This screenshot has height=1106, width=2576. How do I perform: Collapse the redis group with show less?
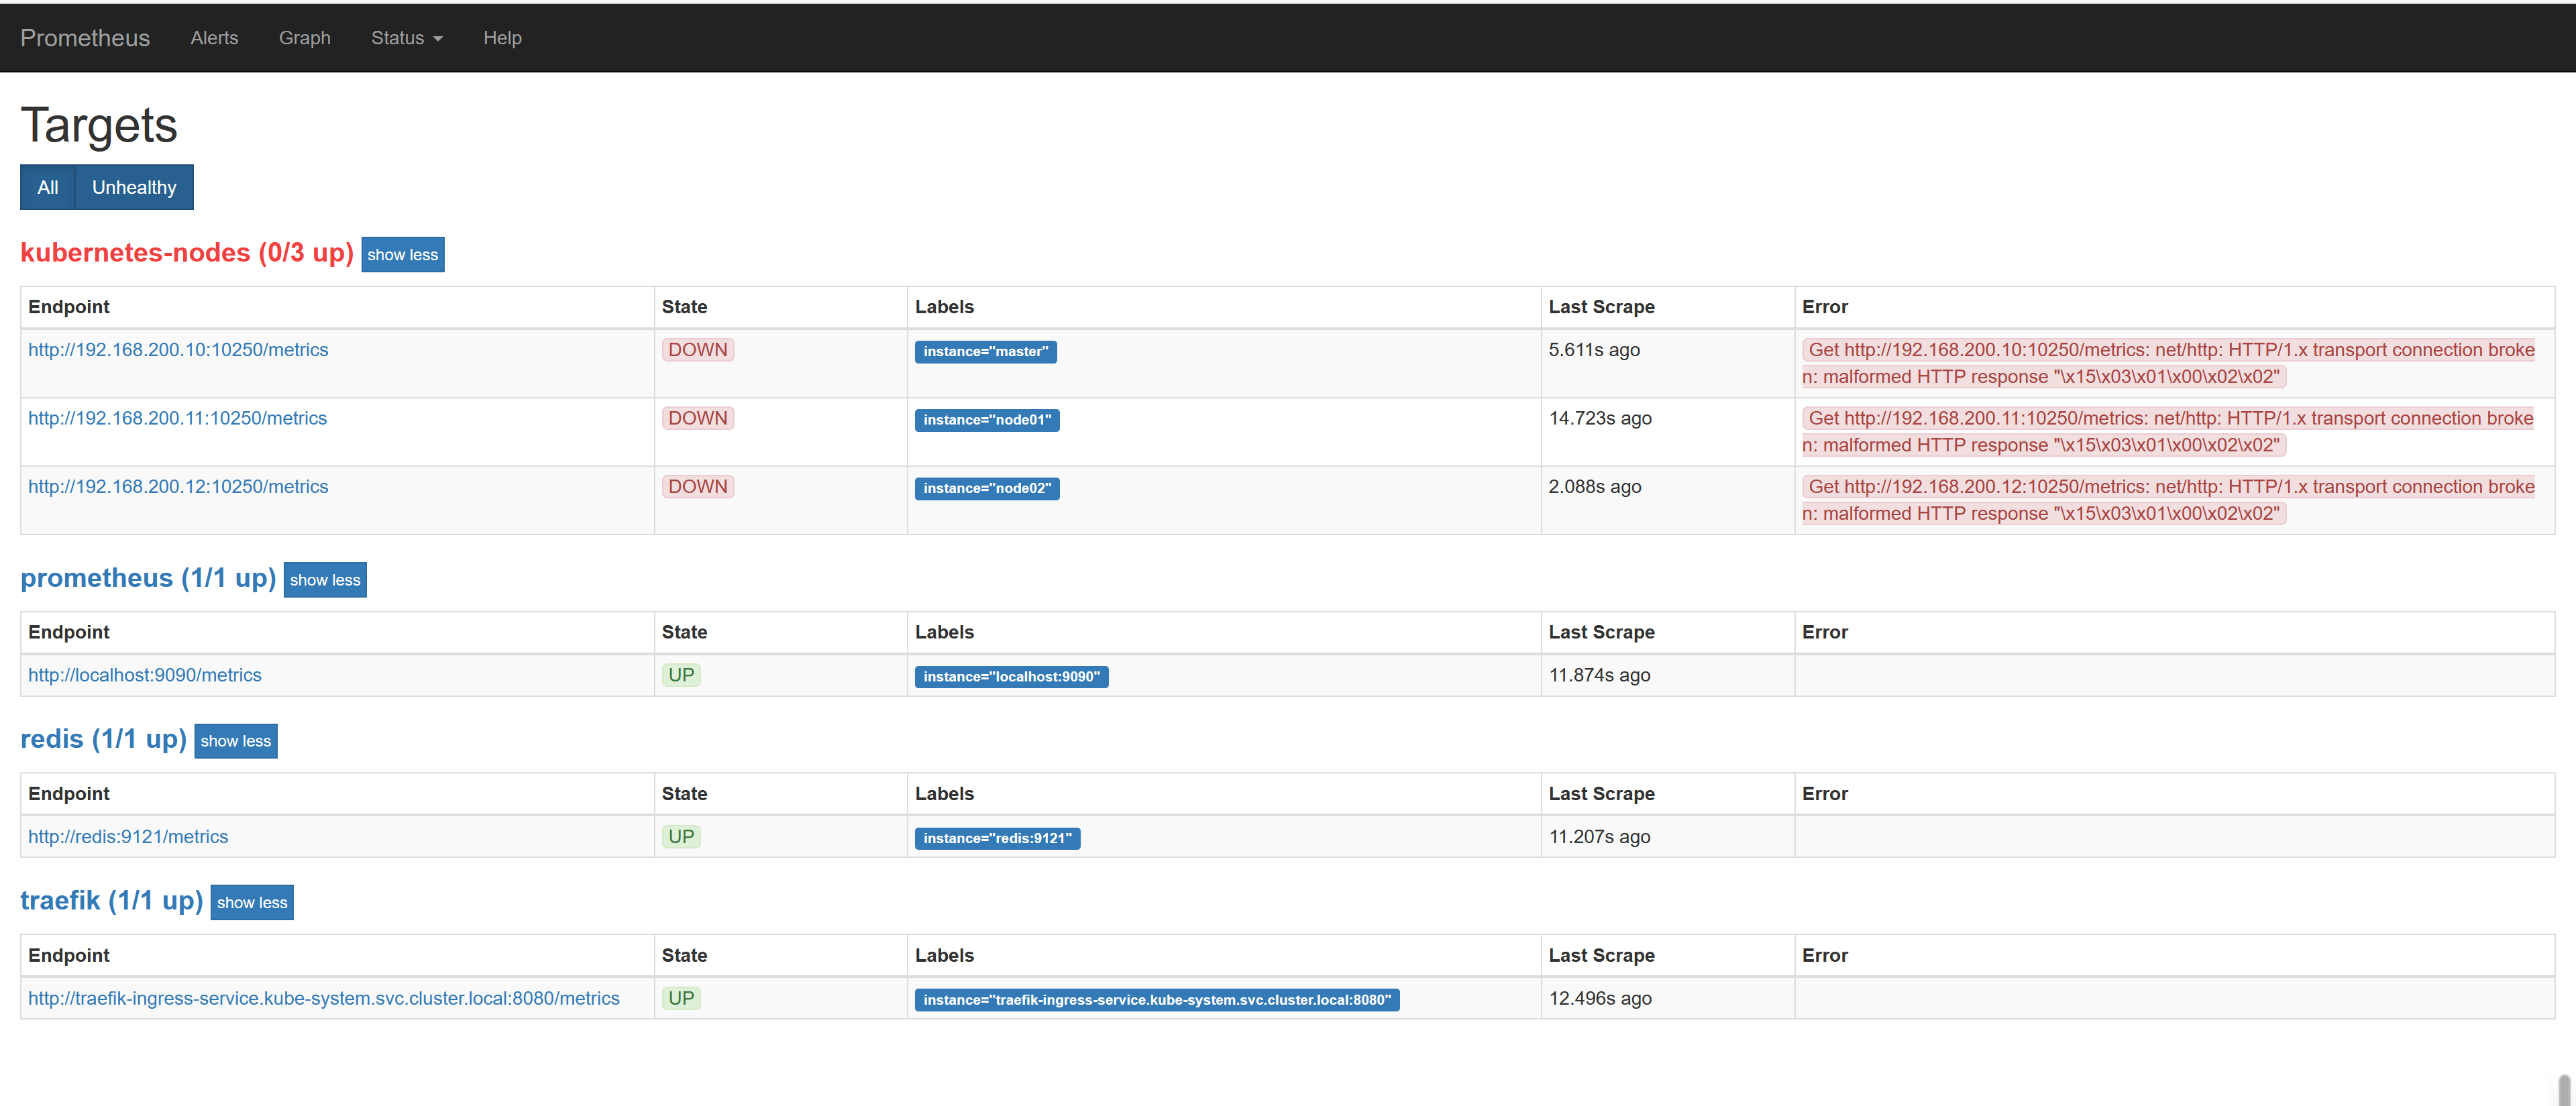[x=235, y=741]
